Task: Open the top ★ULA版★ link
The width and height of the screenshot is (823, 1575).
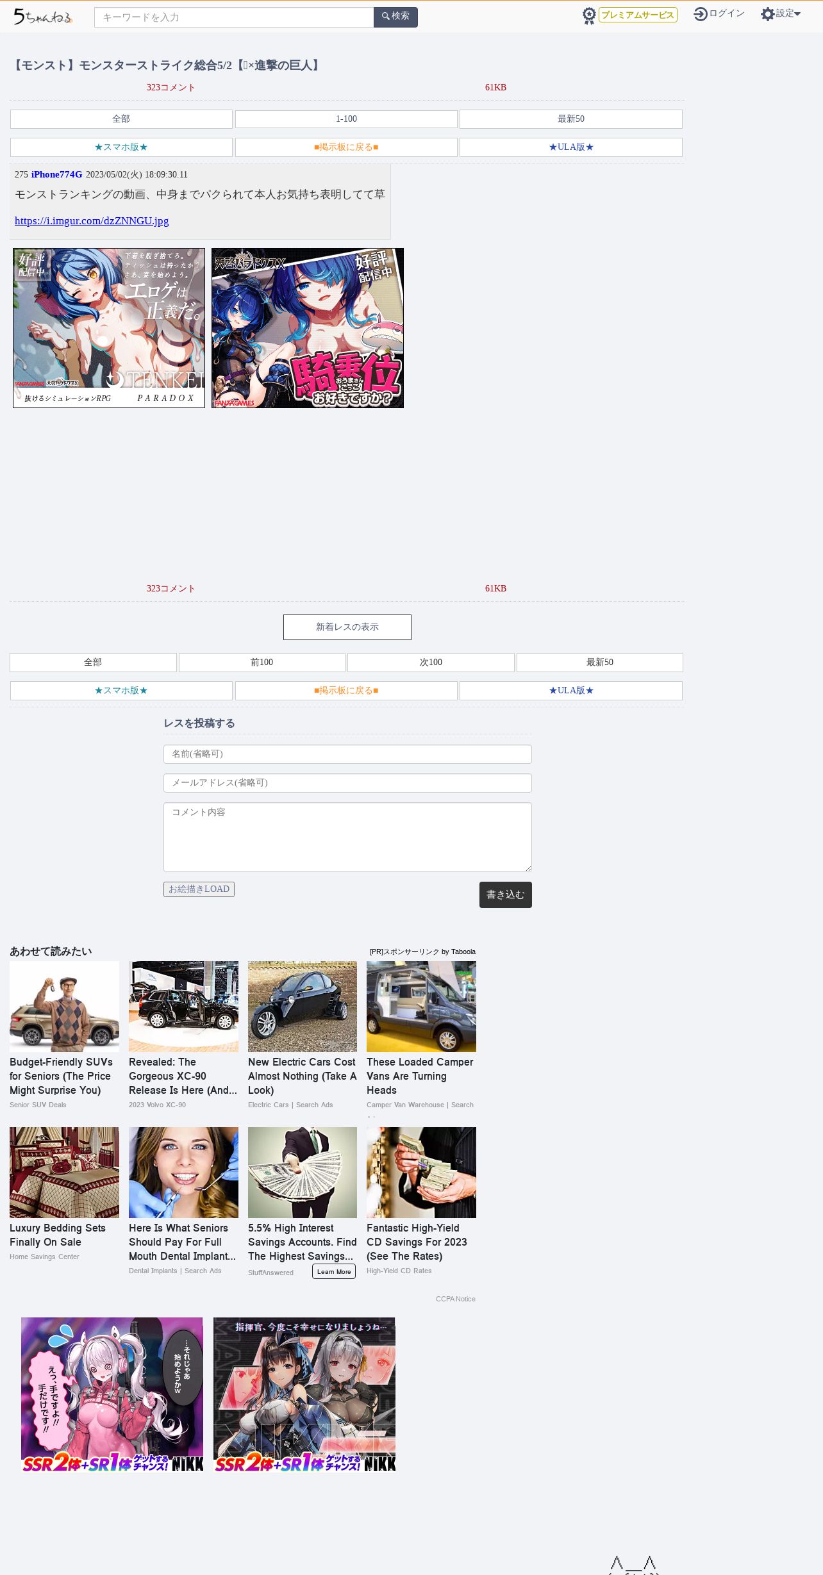Action: tap(571, 147)
